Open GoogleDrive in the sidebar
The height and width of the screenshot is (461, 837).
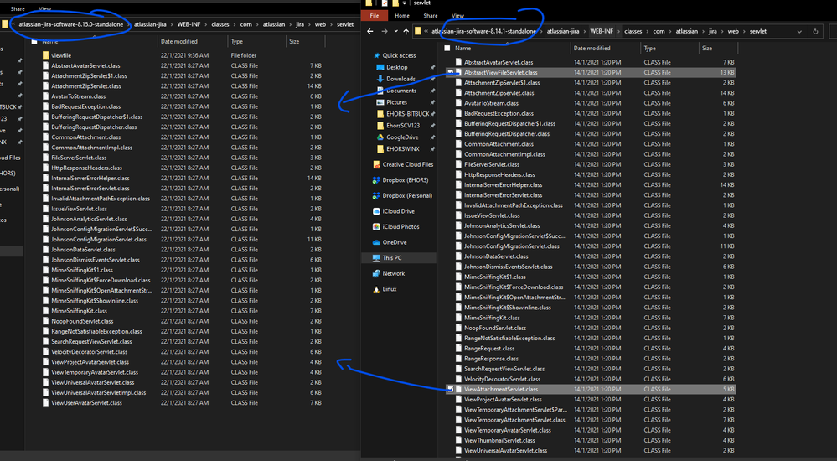pos(402,137)
